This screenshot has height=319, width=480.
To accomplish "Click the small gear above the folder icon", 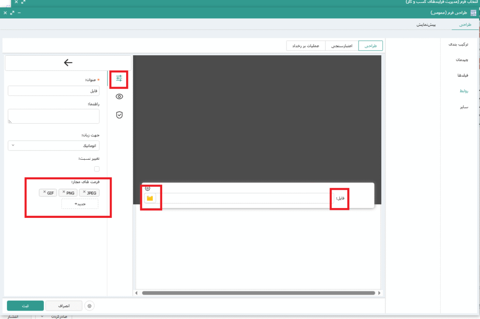I will pyautogui.click(x=148, y=188).
